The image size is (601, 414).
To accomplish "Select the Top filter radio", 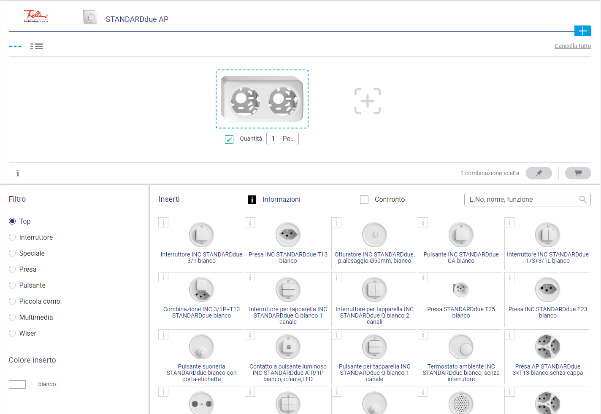I will pyautogui.click(x=12, y=221).
